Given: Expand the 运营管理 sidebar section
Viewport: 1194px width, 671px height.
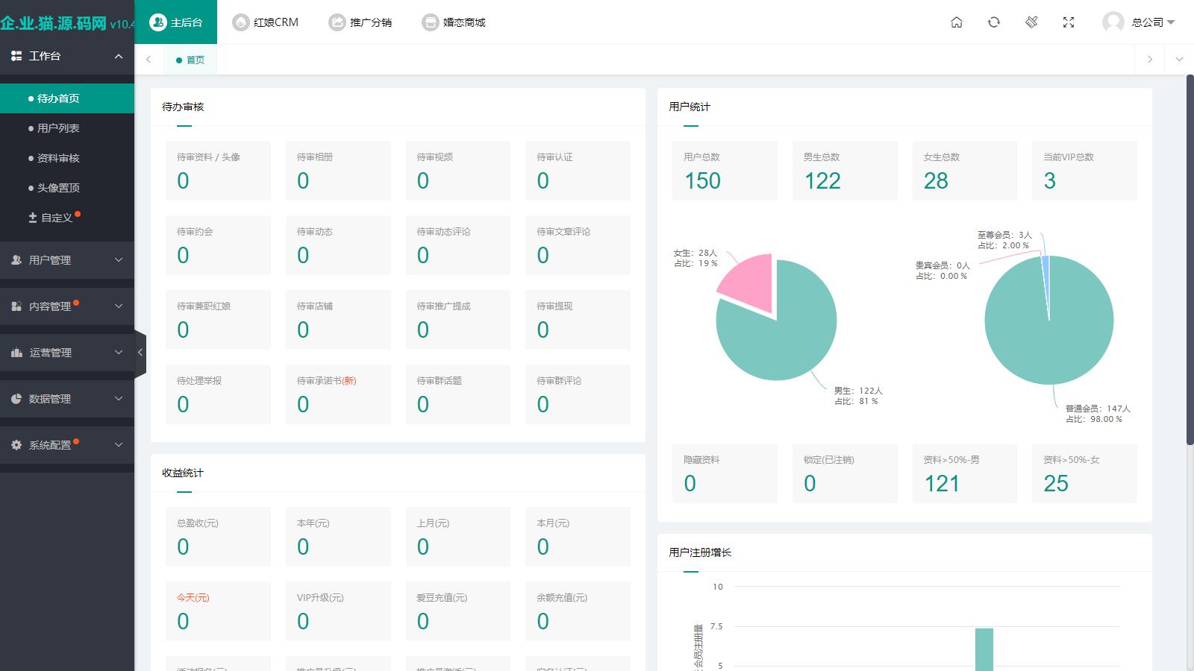Looking at the screenshot, I should (67, 353).
